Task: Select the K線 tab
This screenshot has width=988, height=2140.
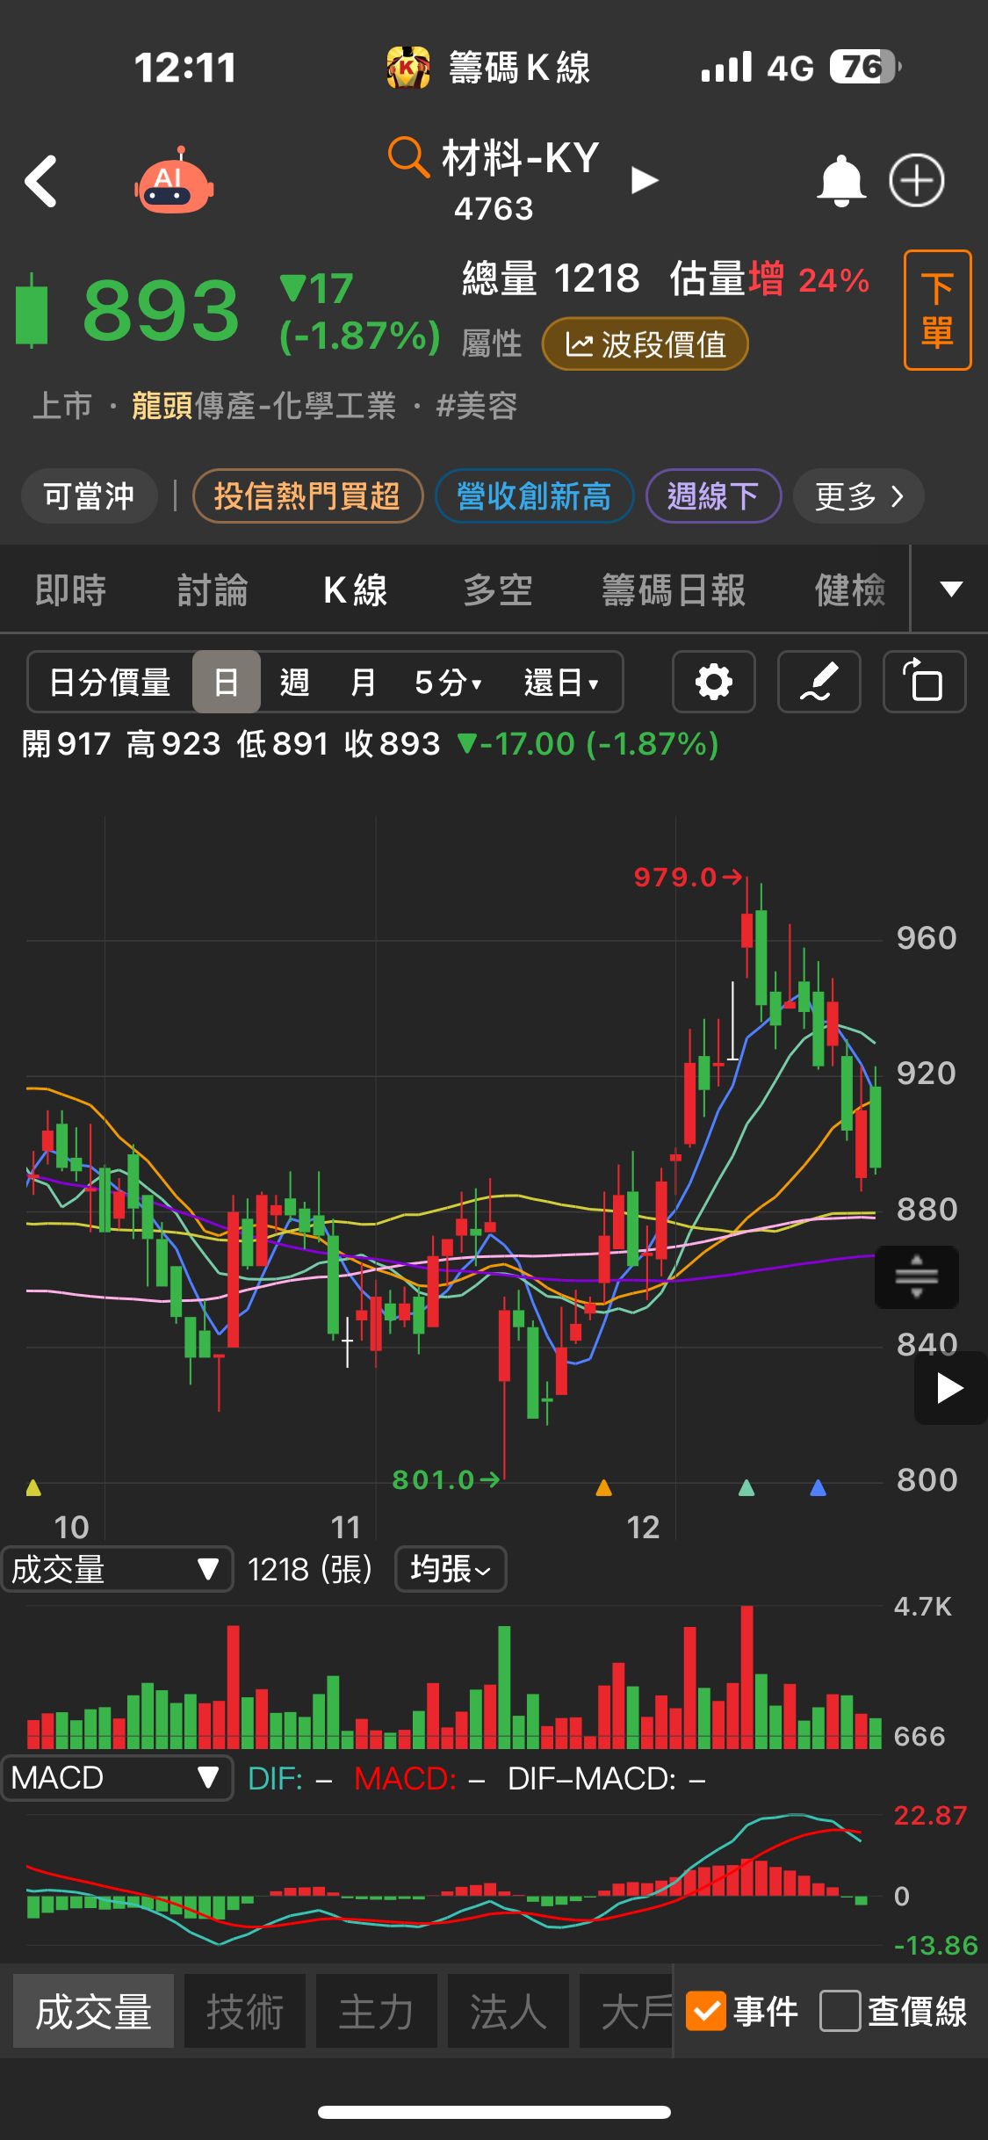Action: pyautogui.click(x=356, y=589)
